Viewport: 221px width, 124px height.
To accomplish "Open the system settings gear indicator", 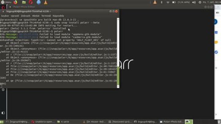I will tap(200, 2).
